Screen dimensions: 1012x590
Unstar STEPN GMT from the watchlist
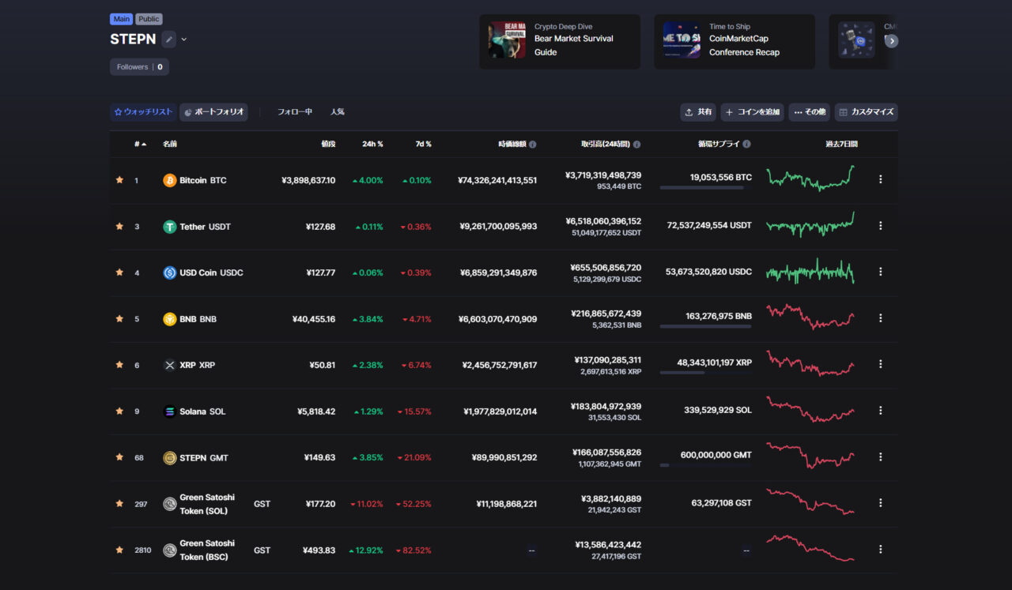(x=119, y=457)
